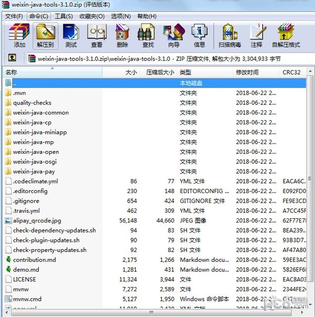Click the WinRAR icon in title bar
315x317 pixels.
5,4
